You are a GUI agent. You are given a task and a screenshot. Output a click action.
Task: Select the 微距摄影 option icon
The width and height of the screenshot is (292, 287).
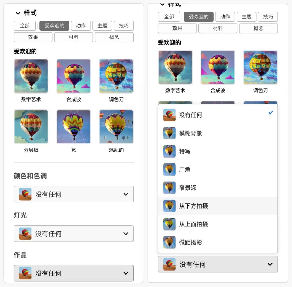click(x=169, y=242)
